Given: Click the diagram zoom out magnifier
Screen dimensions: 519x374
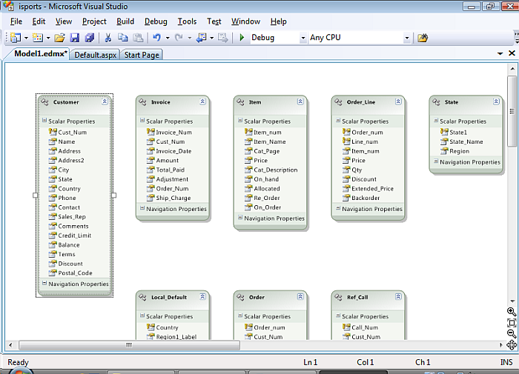Looking at the screenshot, I should [512, 333].
